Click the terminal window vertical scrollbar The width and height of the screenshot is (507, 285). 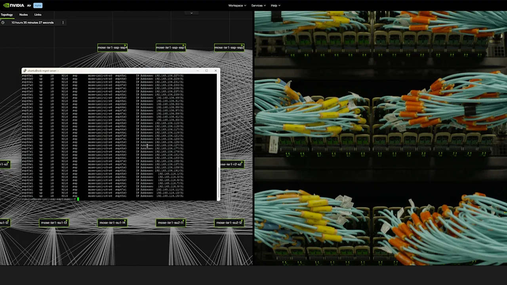coord(218,182)
